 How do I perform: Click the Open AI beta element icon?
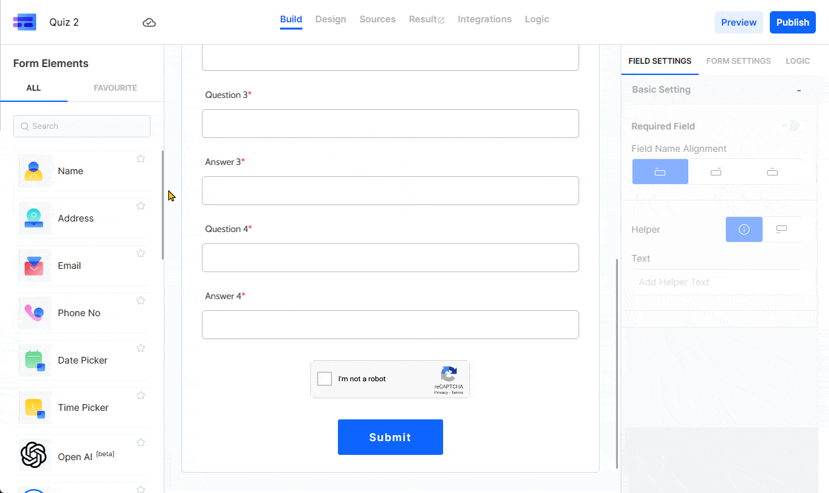tap(35, 454)
